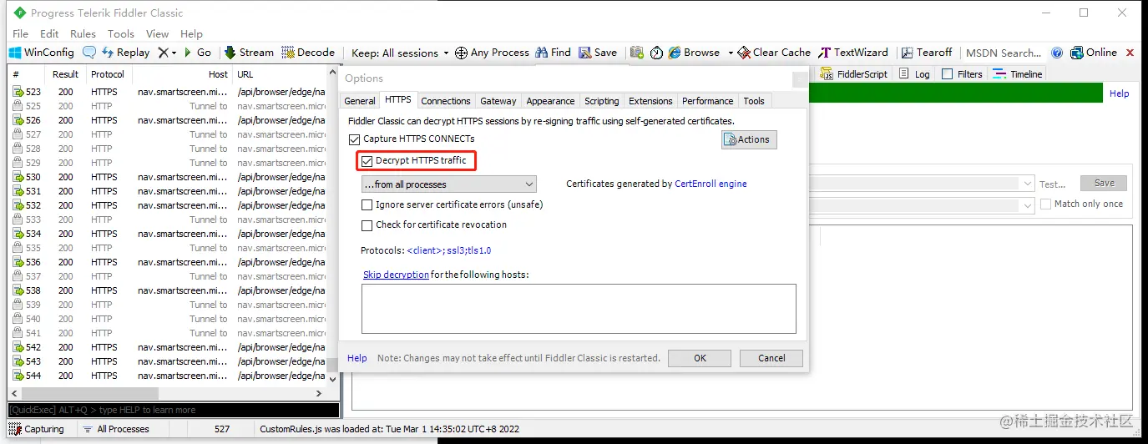Open the Log tab

tap(914, 74)
